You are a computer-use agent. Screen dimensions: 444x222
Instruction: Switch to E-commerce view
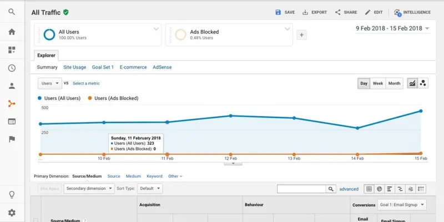[x=133, y=67]
